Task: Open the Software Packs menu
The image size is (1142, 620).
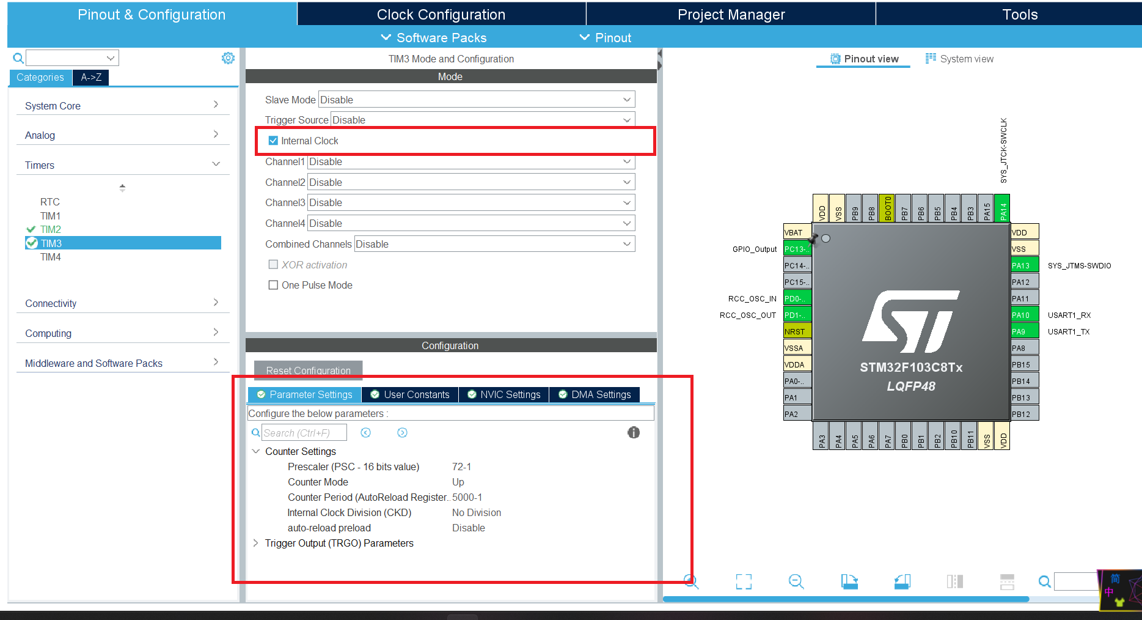Action: (x=434, y=38)
